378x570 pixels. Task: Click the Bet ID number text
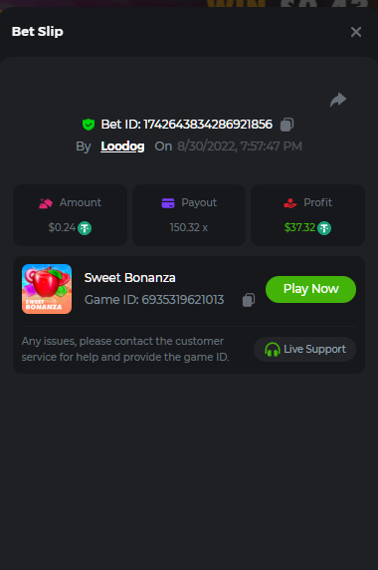(x=208, y=125)
